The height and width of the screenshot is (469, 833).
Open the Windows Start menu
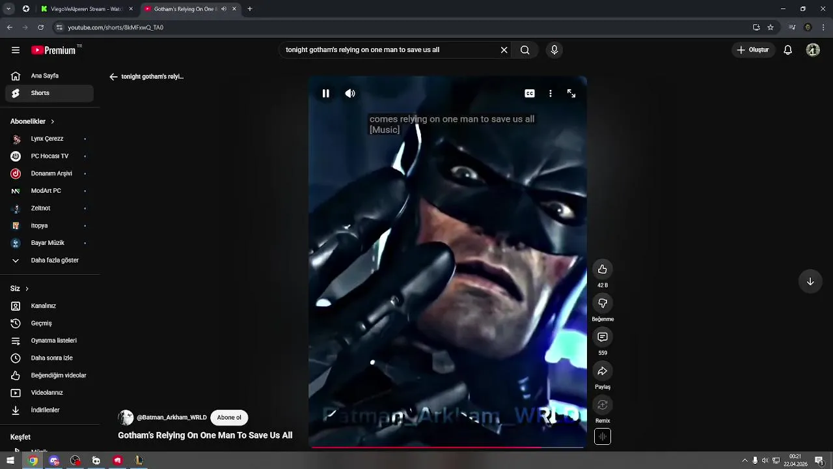tap(10, 461)
